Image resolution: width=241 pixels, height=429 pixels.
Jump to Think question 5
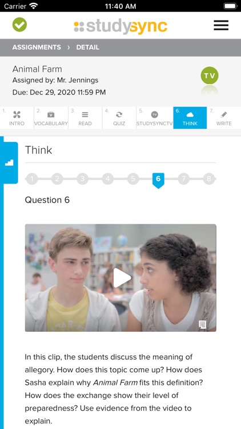pos(133,179)
